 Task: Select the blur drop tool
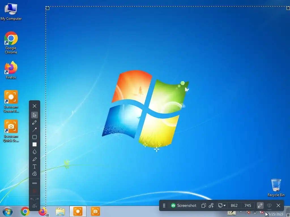pos(34,152)
